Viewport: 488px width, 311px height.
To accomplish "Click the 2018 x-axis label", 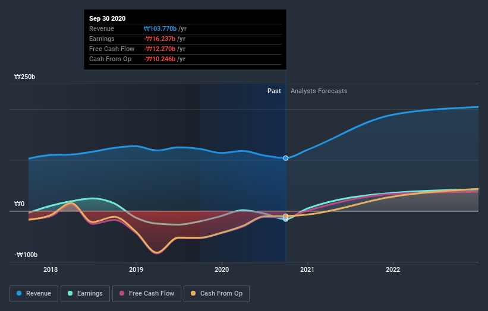I will (51, 269).
